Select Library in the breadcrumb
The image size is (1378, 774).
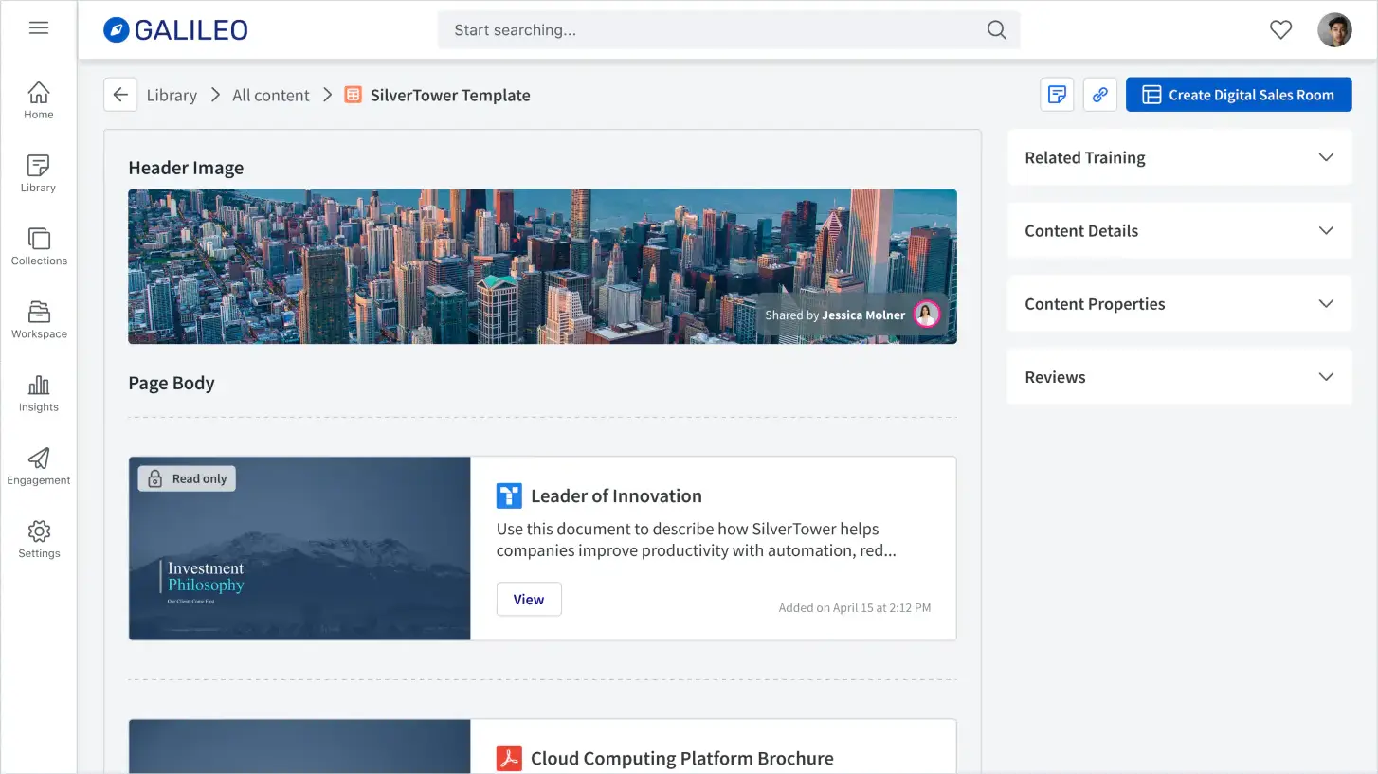pyautogui.click(x=172, y=95)
